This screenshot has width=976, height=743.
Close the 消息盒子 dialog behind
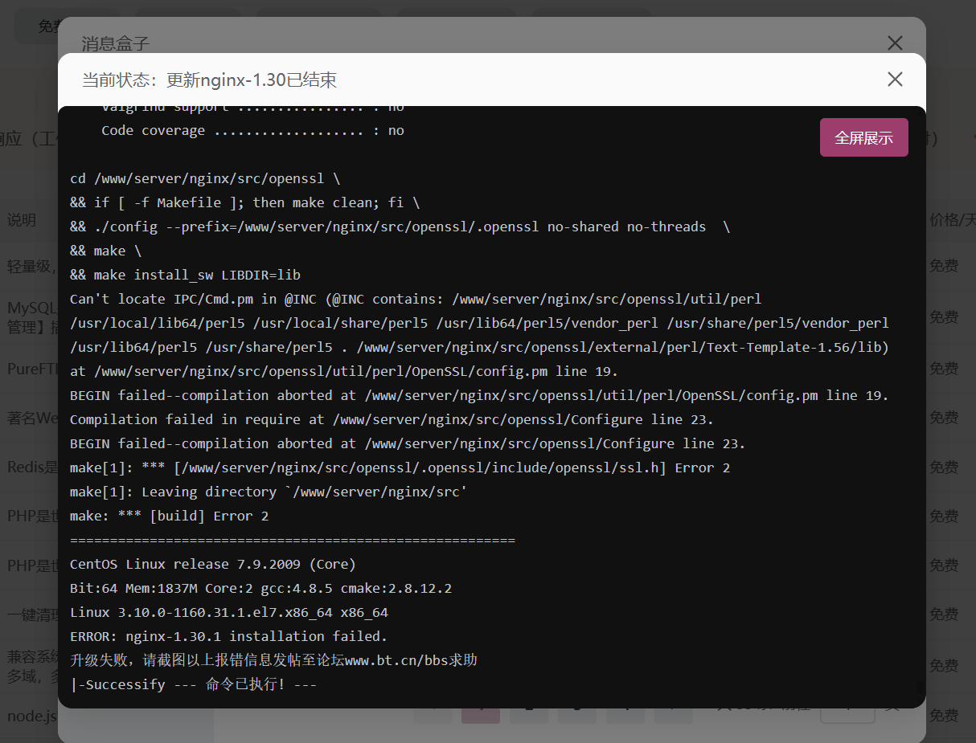[x=895, y=43]
